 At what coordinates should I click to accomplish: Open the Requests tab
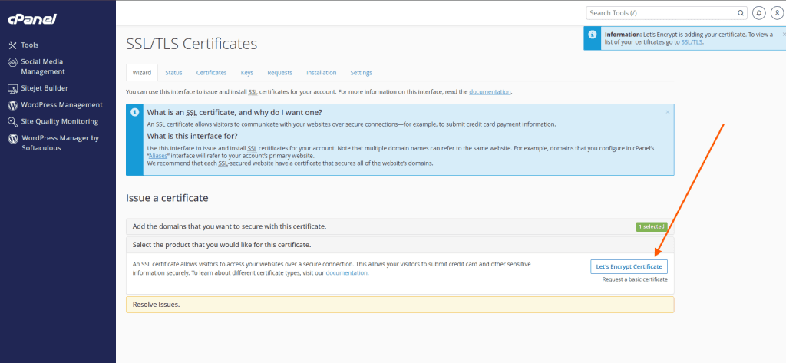tap(279, 73)
